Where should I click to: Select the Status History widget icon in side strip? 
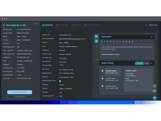pyautogui.click(x=96, y=41)
